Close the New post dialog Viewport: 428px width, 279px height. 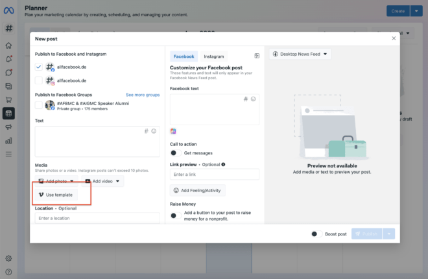tap(394, 38)
